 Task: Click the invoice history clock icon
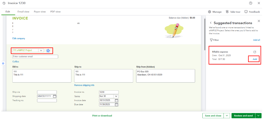coord(4,3)
